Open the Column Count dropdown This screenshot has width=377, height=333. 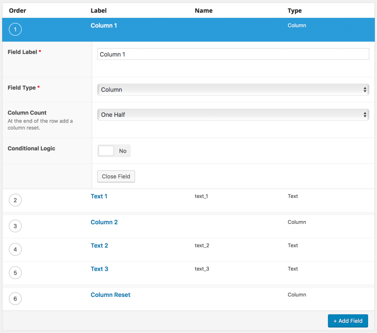pyautogui.click(x=233, y=115)
